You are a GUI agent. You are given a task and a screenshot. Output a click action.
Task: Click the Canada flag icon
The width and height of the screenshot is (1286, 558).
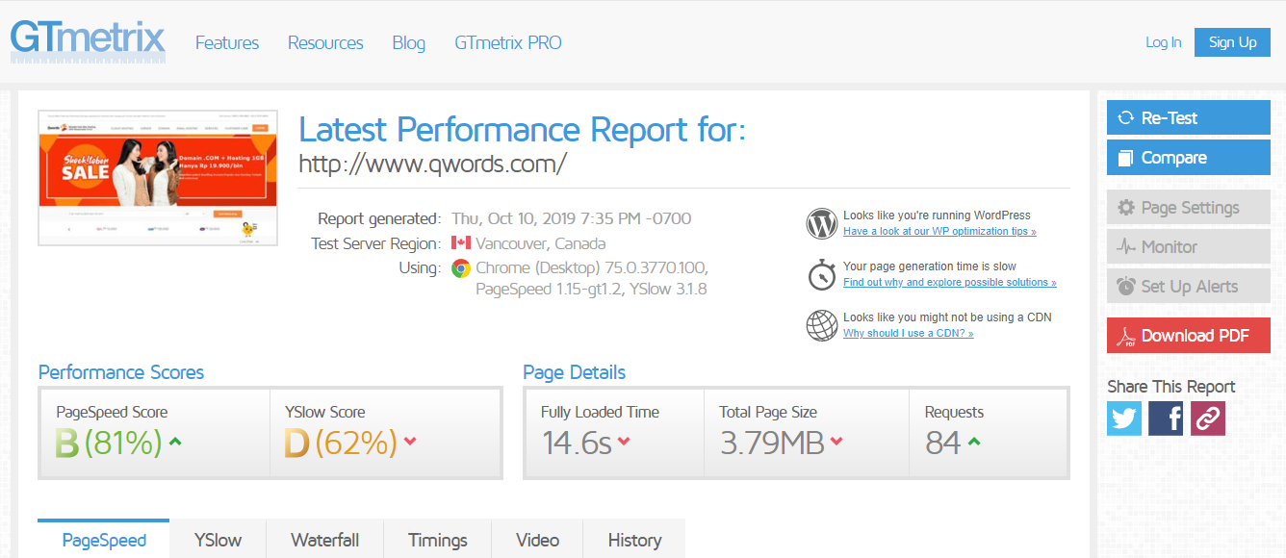pyautogui.click(x=461, y=243)
